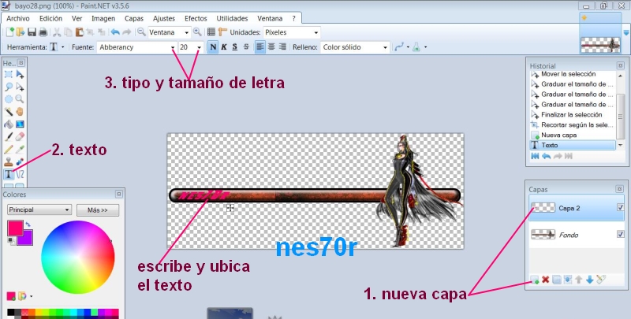This screenshot has width=631, height=319.
Task: Open layer properties icon in Capas panel
Action: point(601,280)
